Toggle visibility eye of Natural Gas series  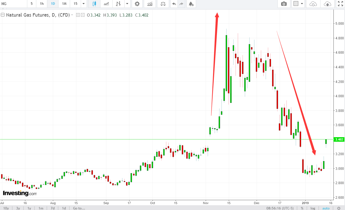78,15
